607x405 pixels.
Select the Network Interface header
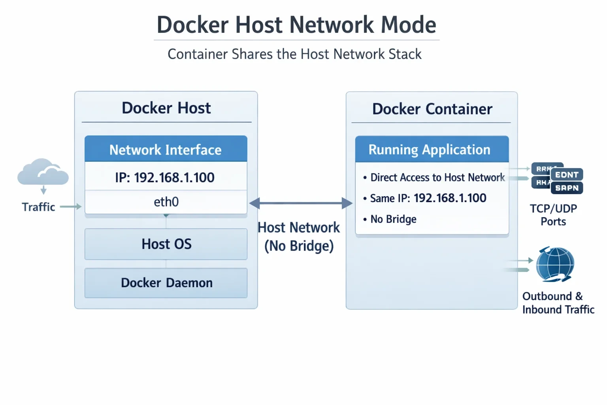coord(166,149)
